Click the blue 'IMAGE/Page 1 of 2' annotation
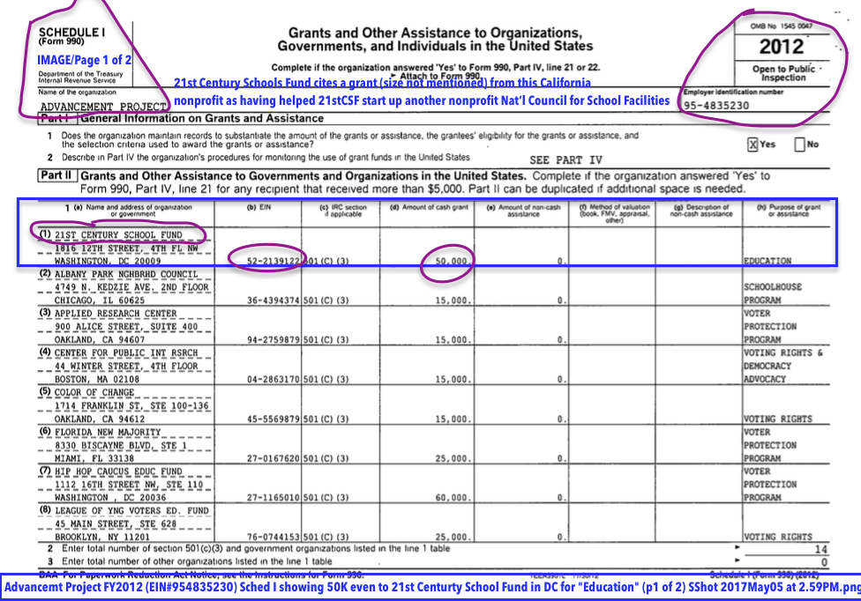861x601 pixels. tap(84, 59)
